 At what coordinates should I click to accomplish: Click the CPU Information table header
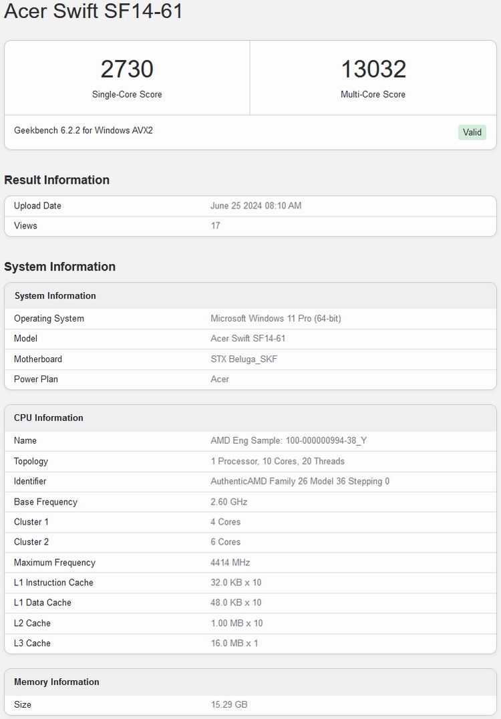point(49,418)
